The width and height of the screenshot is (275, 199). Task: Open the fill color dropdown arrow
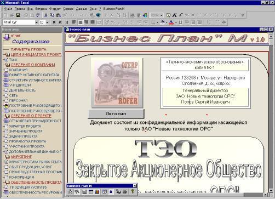tap(167, 22)
